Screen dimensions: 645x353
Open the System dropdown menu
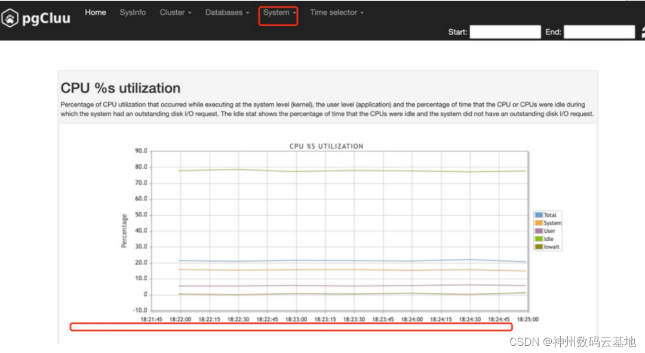[x=279, y=13]
